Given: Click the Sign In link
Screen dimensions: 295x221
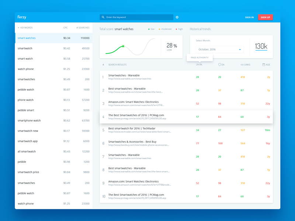Looking at the screenshot, I should (249, 17).
